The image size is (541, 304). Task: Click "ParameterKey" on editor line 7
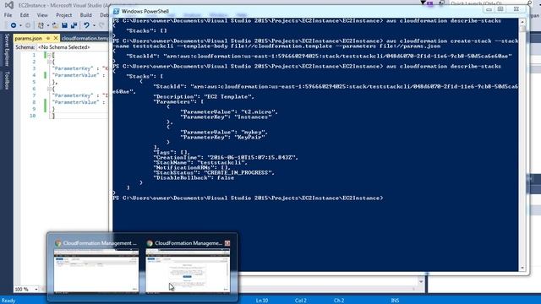pyautogui.click(x=73, y=95)
